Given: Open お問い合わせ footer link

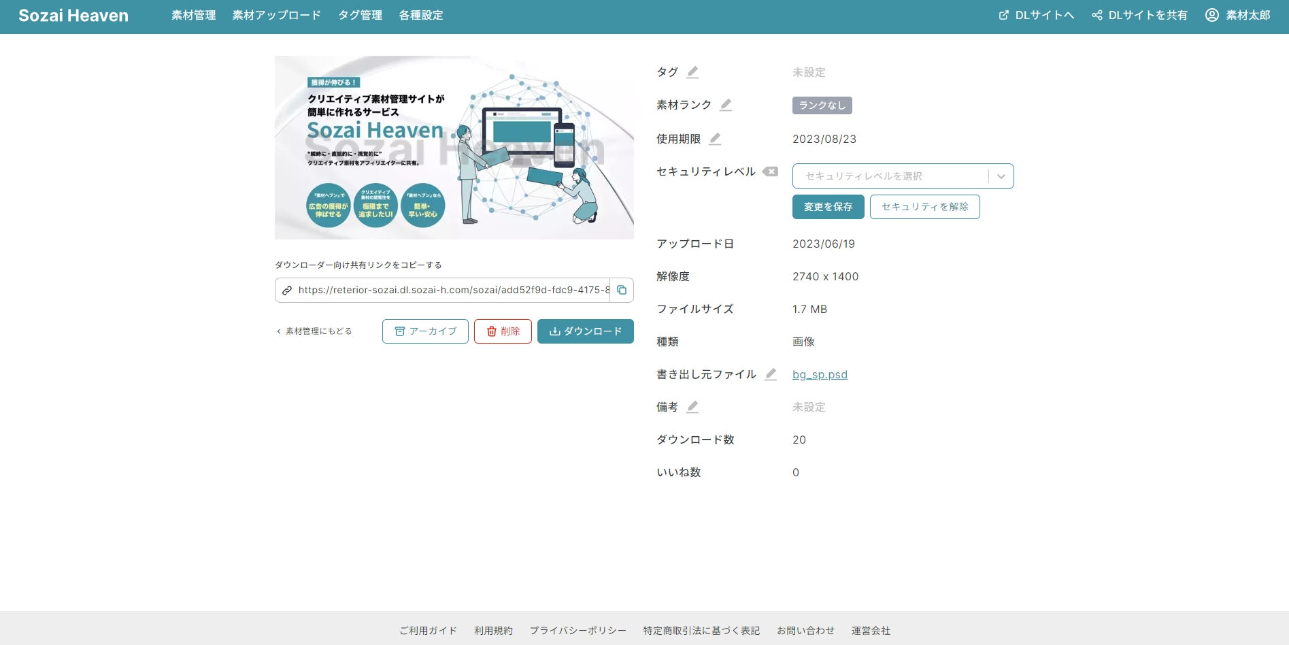Looking at the screenshot, I should [805, 631].
